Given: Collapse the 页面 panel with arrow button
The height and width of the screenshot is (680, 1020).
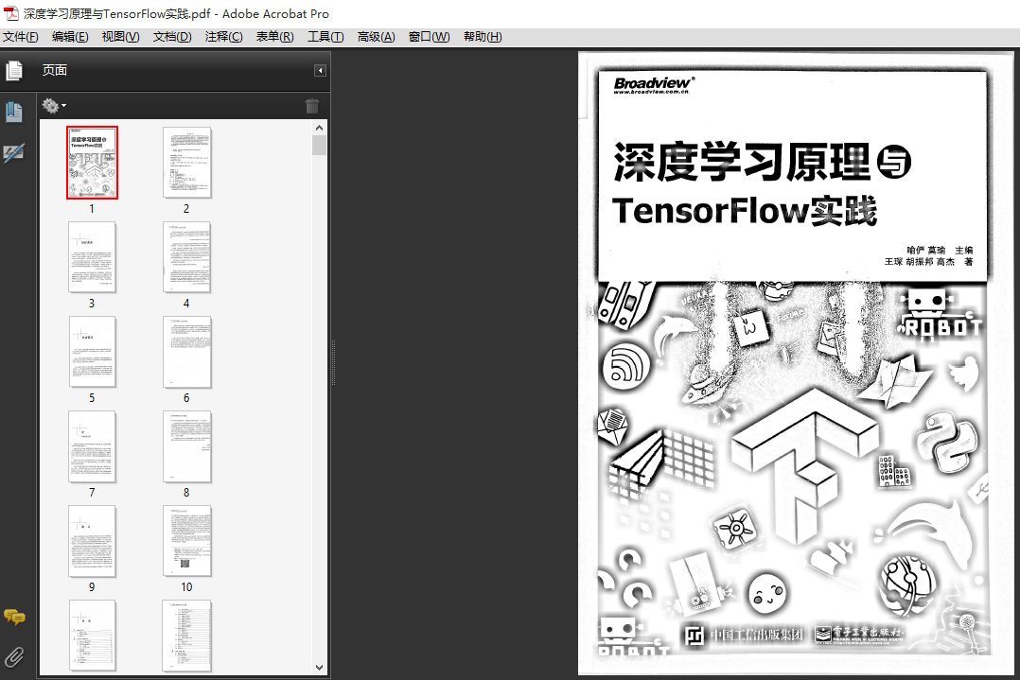Looking at the screenshot, I should click(x=320, y=70).
